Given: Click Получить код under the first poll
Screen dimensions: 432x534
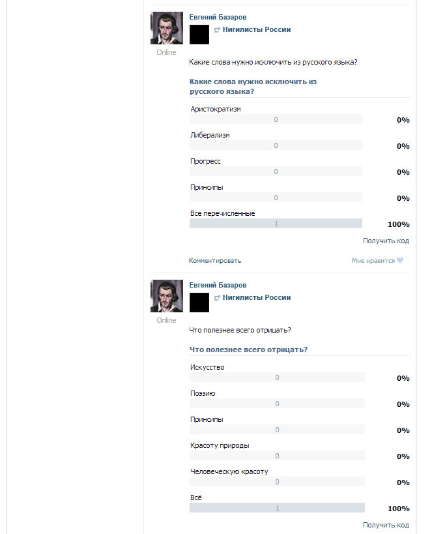Looking at the screenshot, I should [x=386, y=241].
